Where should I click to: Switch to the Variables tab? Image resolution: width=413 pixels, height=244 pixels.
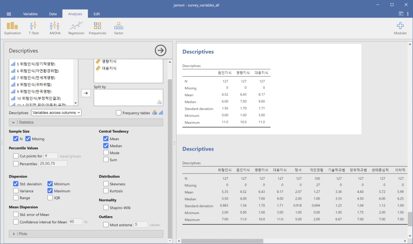tap(30, 14)
